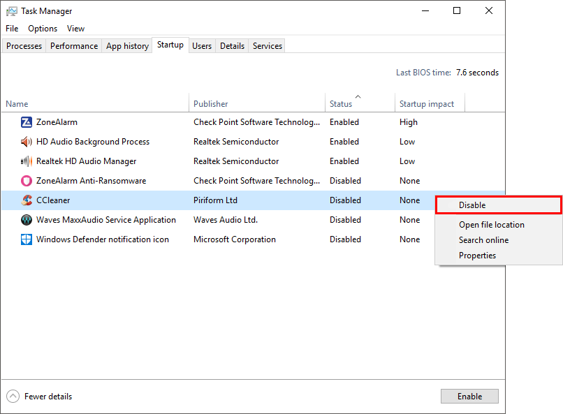Click the ZoneAlarm Anti-Ransomware shield icon
The width and height of the screenshot is (563, 414).
27,181
